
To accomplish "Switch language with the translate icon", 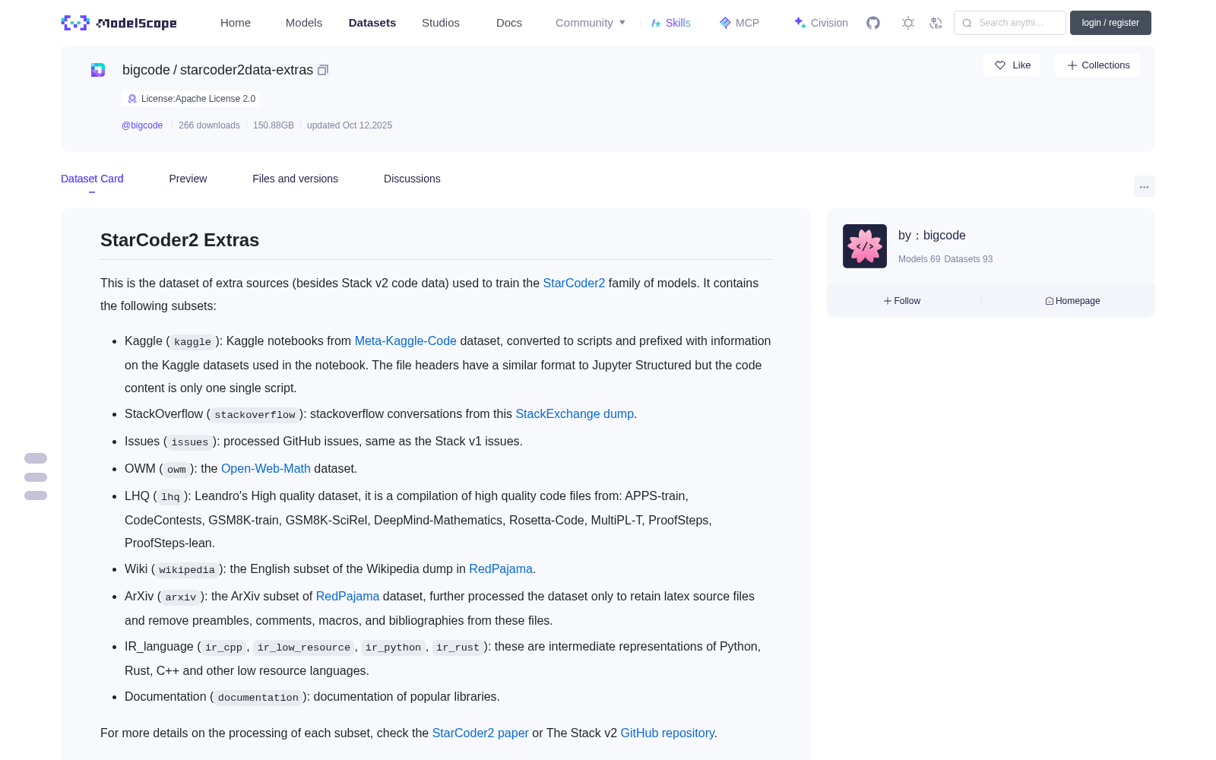I will tap(936, 23).
